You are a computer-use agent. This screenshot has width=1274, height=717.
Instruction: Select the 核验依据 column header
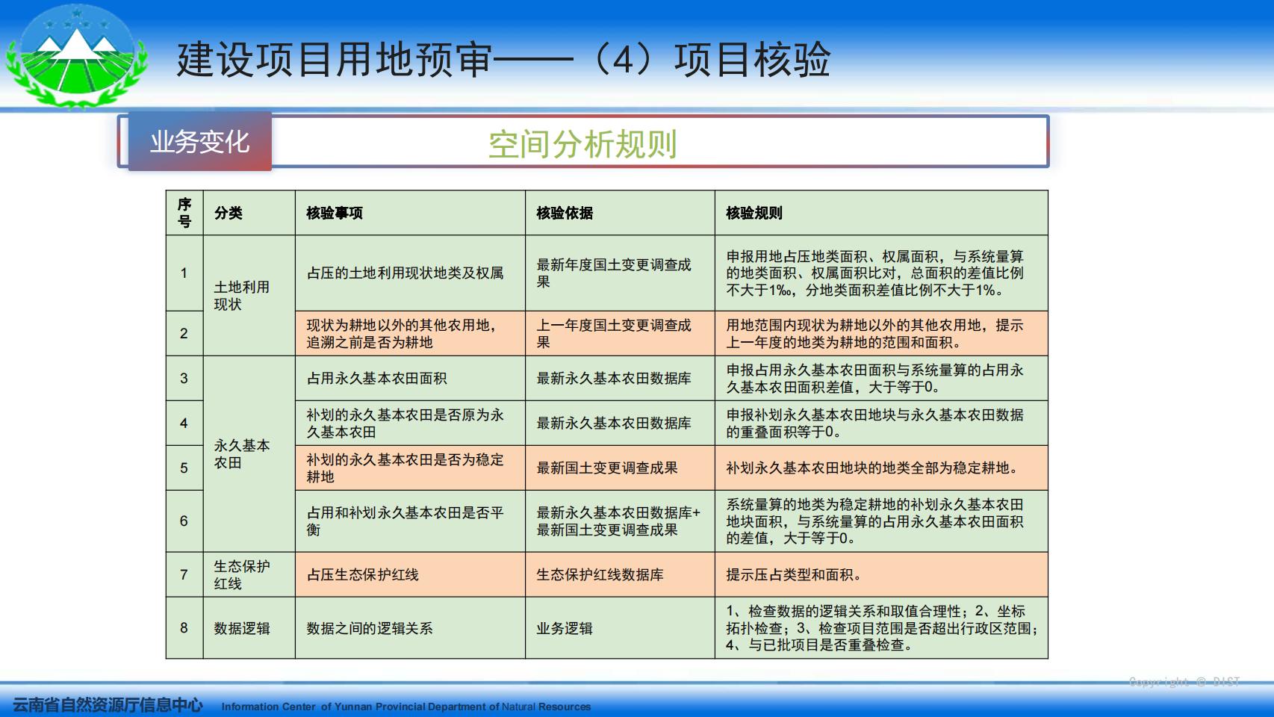coord(620,213)
